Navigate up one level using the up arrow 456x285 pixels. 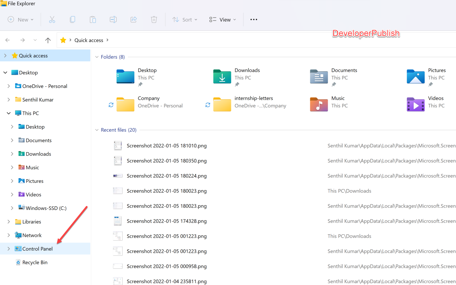coord(48,40)
